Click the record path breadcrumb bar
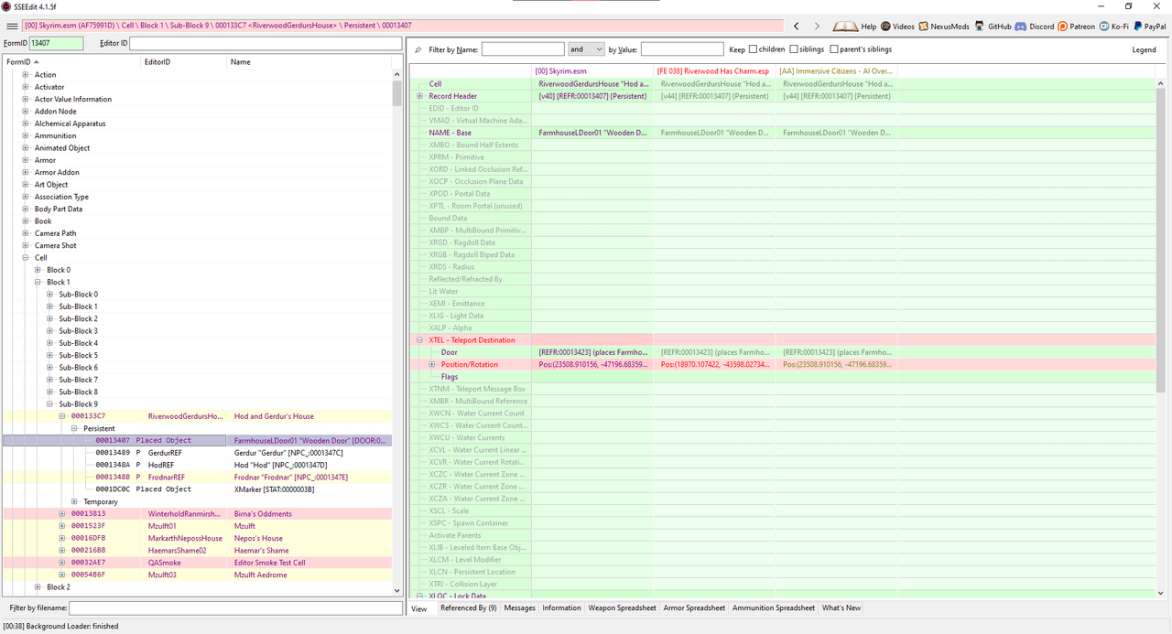The image size is (1172, 634). click(x=403, y=26)
